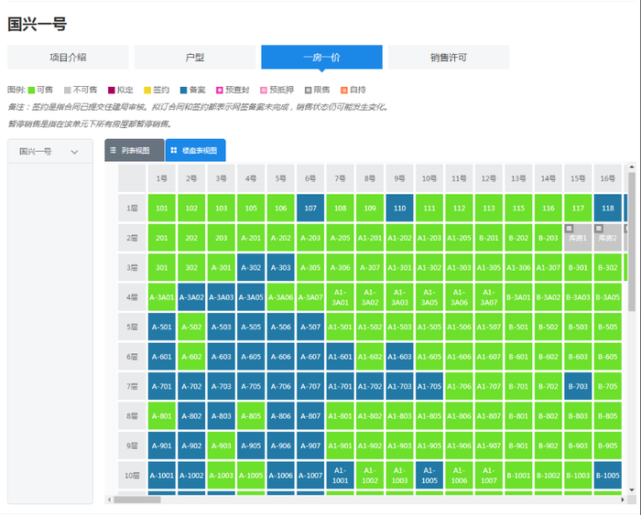This screenshot has height=515, width=641.
Task: Click the green 可售 legend swatch
Action: click(31, 91)
